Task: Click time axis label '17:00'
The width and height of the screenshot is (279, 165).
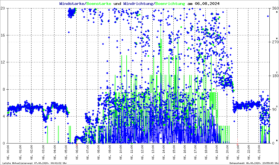Action: 195,149
